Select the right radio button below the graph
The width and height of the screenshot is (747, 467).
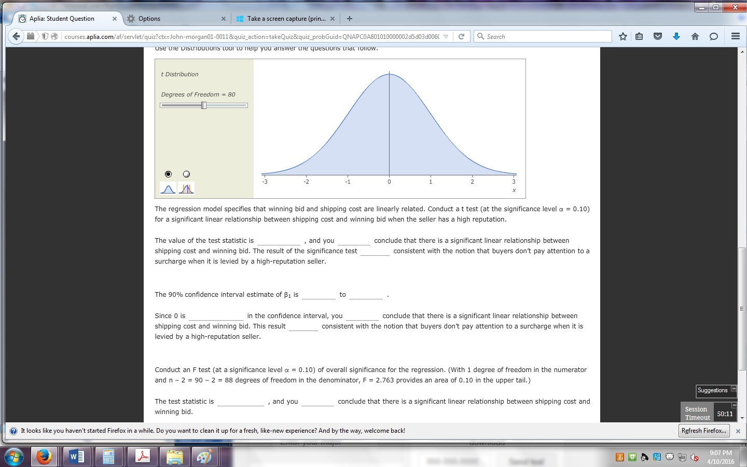(x=186, y=174)
